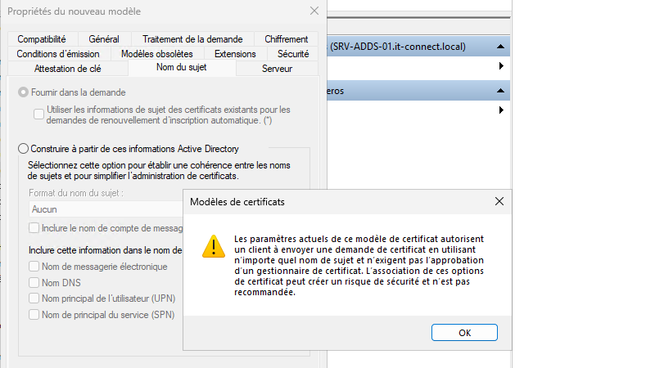Screen dimensions: 655x368
Task: Open the Compatibilité tab
Action: (x=42, y=39)
